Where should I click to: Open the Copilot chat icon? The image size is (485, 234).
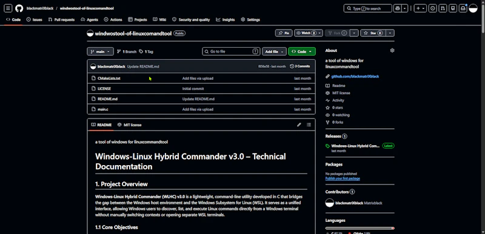coord(398,8)
